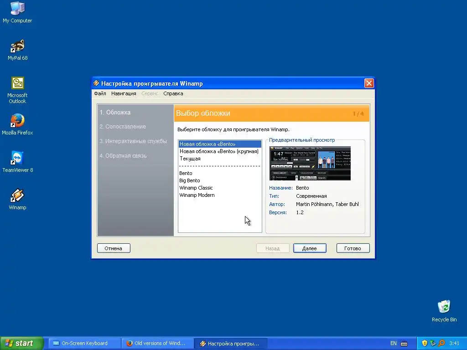Launch Mozilla Firefox desktop shortcut
The width and height of the screenshot is (467, 350).
click(17, 124)
